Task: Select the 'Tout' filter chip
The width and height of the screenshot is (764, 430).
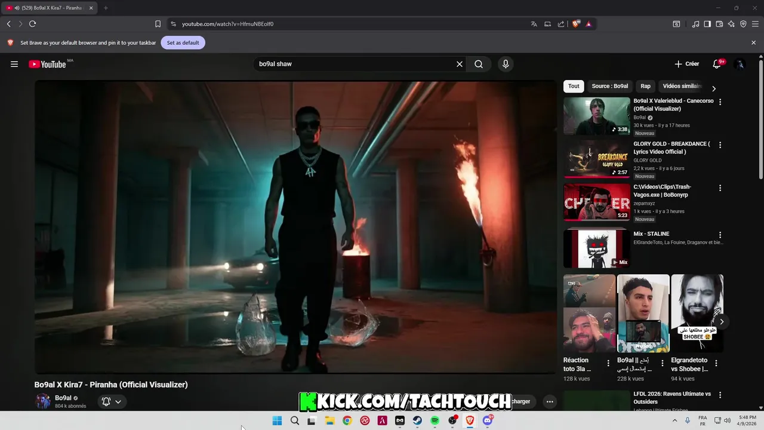Action: pos(574,86)
